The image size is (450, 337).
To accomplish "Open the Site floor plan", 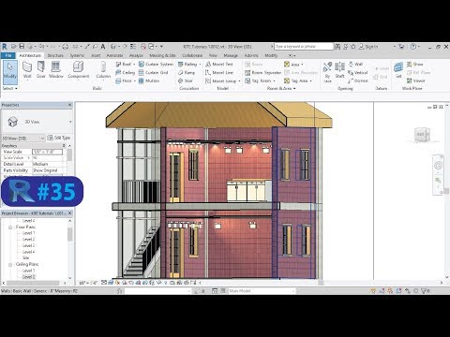I will coord(26,257).
